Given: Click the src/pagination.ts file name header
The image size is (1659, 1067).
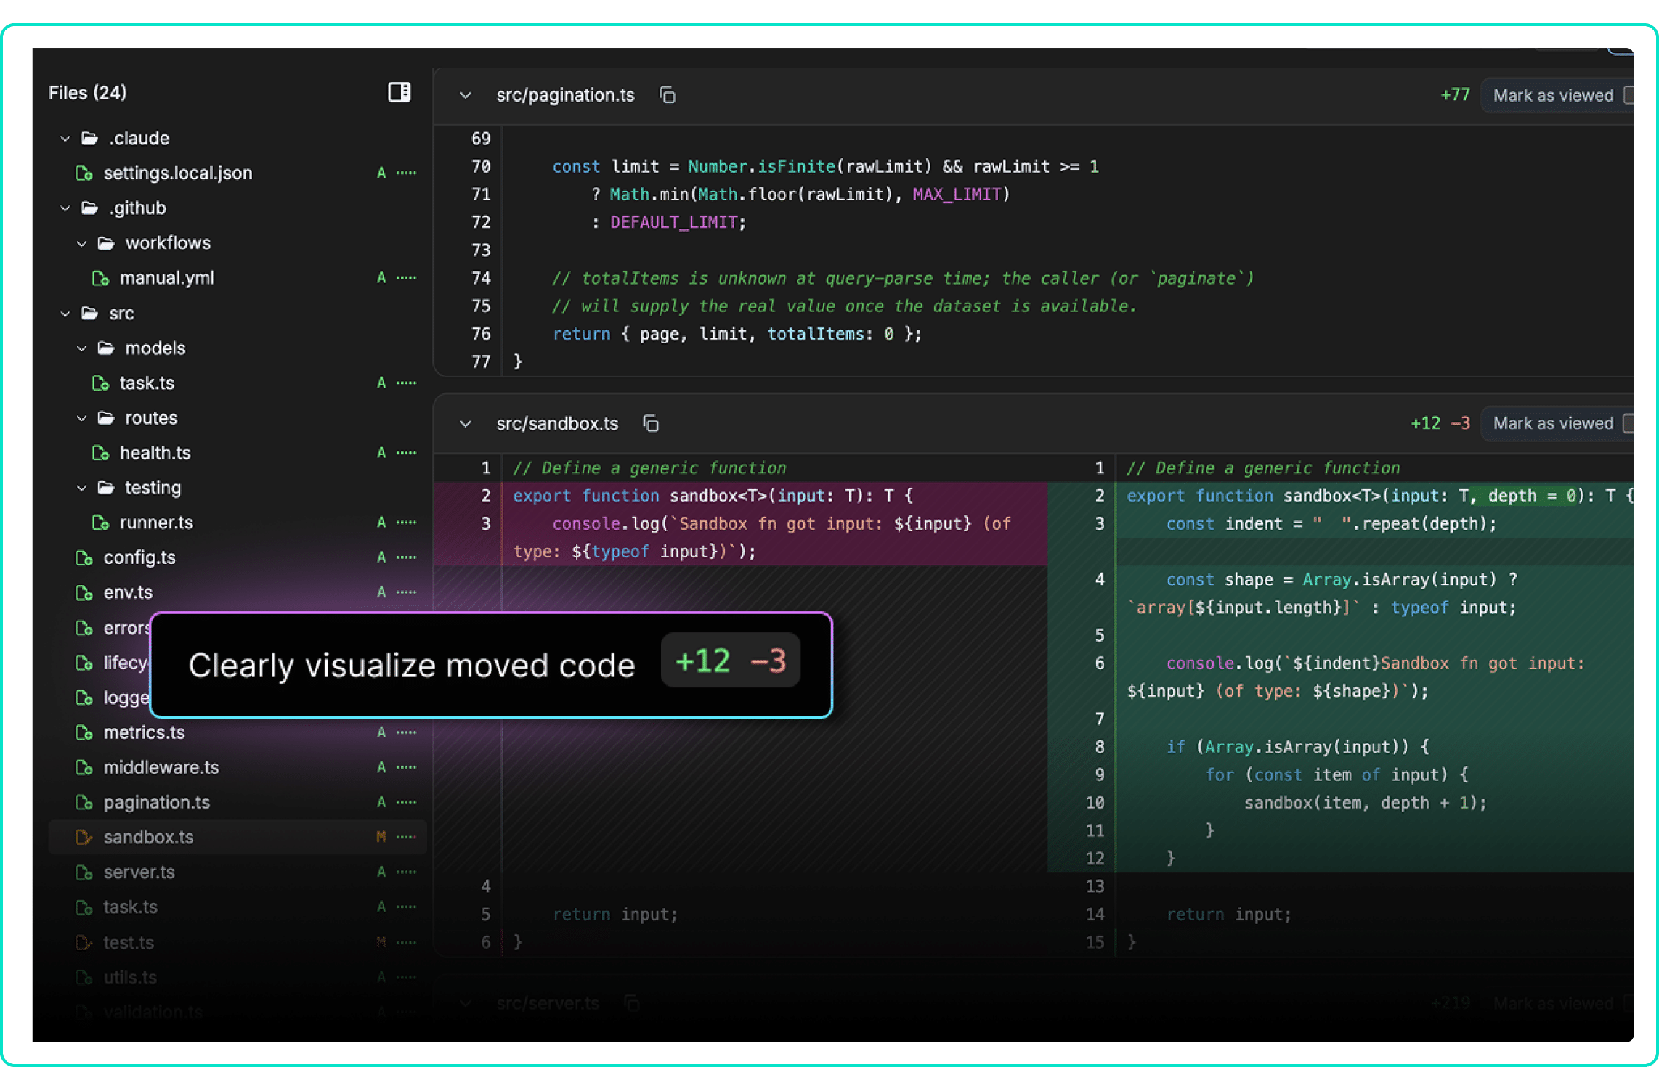Looking at the screenshot, I should 565,95.
